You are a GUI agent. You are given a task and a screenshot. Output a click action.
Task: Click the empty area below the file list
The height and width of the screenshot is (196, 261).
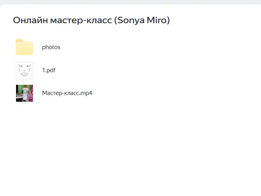point(130,149)
